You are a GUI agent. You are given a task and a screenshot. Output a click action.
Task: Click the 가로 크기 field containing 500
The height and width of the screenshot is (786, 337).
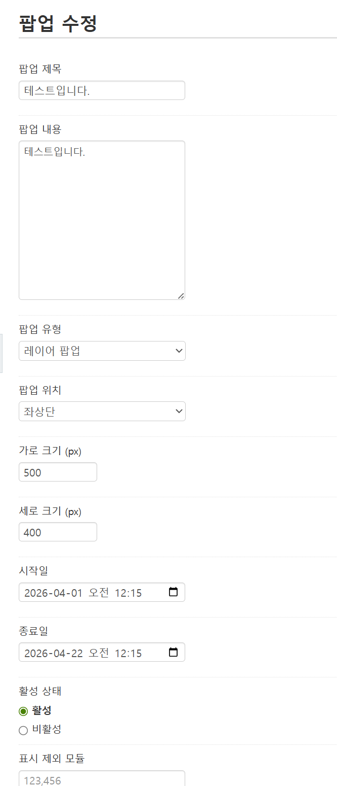[x=58, y=472]
